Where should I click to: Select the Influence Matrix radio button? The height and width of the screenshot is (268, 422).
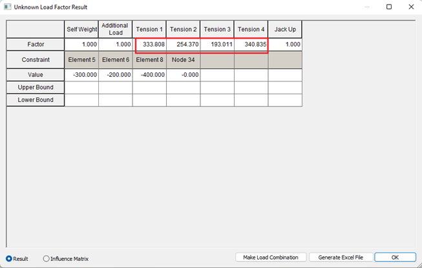46,258
